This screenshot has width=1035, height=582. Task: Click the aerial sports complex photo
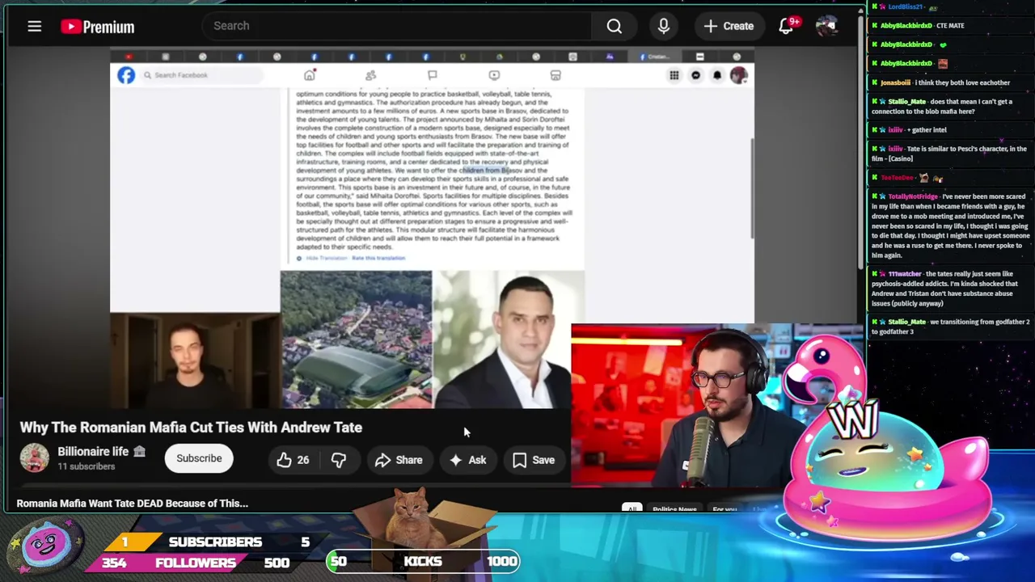pyautogui.click(x=356, y=339)
